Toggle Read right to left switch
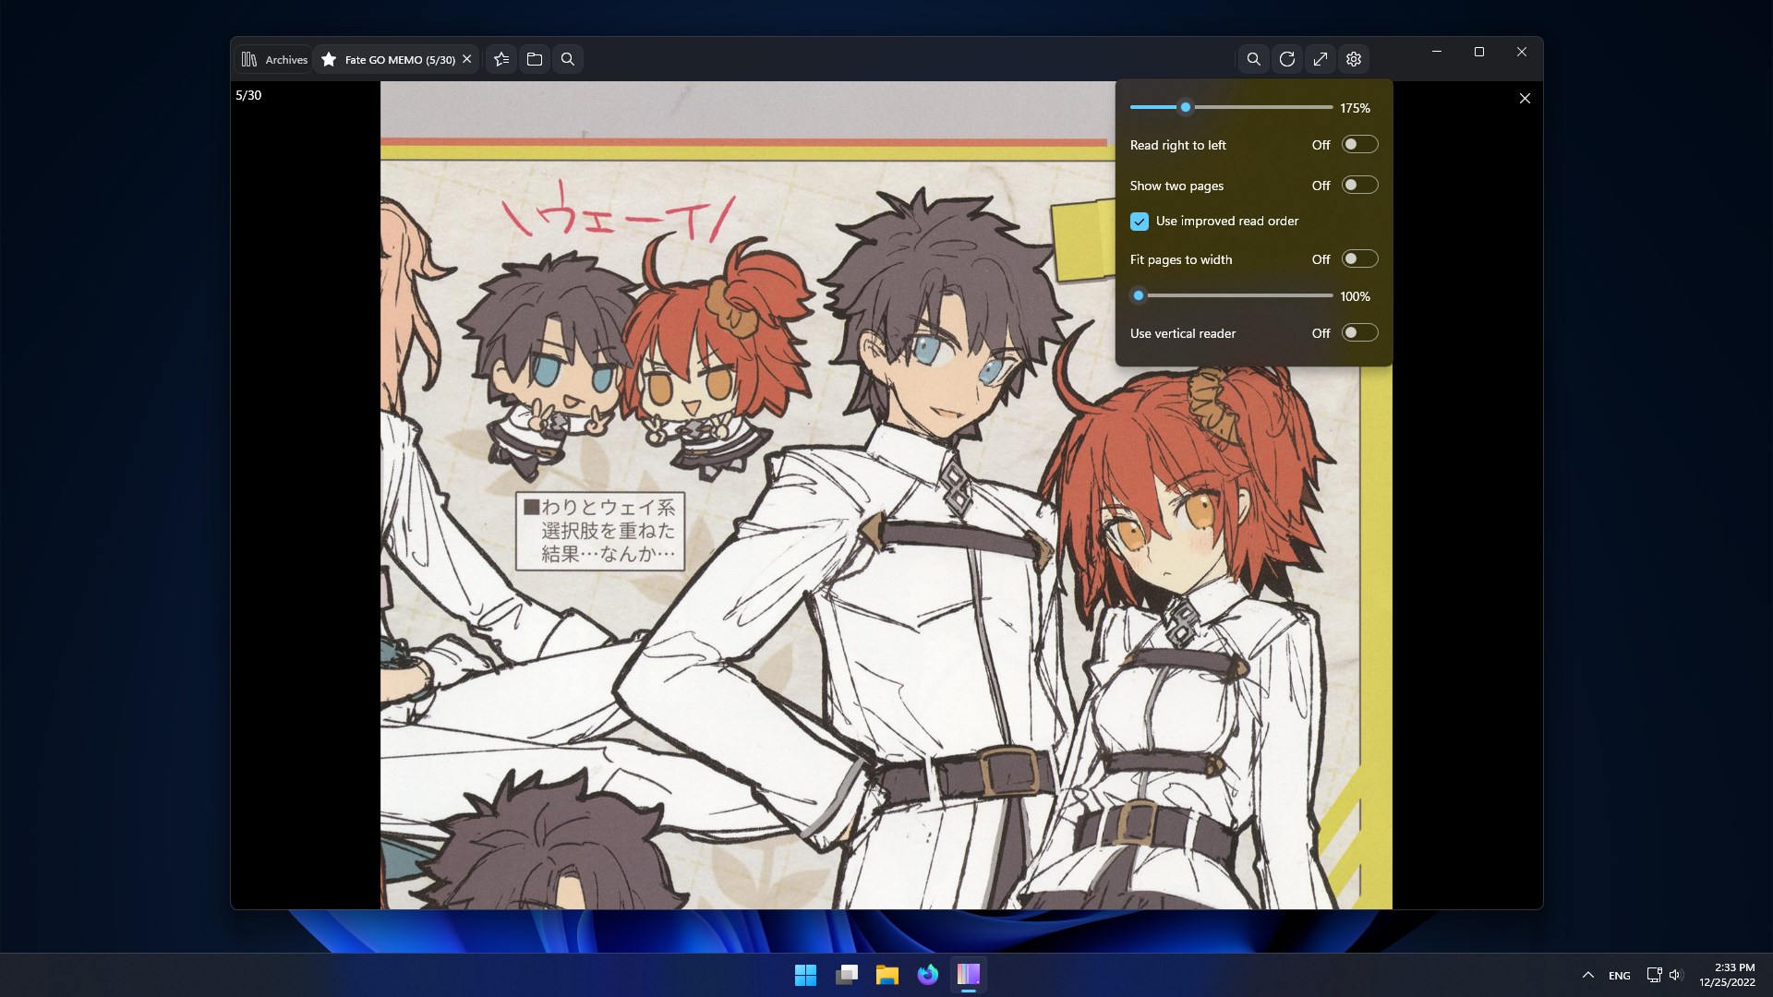Image resolution: width=1773 pixels, height=997 pixels. 1359,145
